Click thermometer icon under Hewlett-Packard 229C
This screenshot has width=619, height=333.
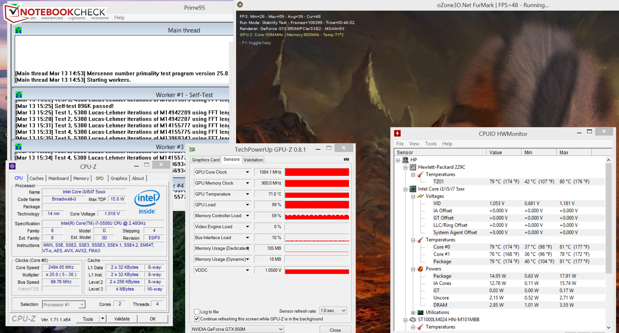click(x=420, y=174)
